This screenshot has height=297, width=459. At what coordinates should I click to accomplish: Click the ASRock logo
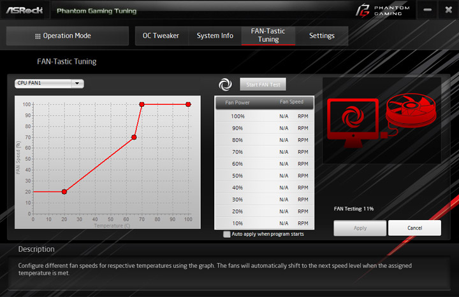[24, 10]
